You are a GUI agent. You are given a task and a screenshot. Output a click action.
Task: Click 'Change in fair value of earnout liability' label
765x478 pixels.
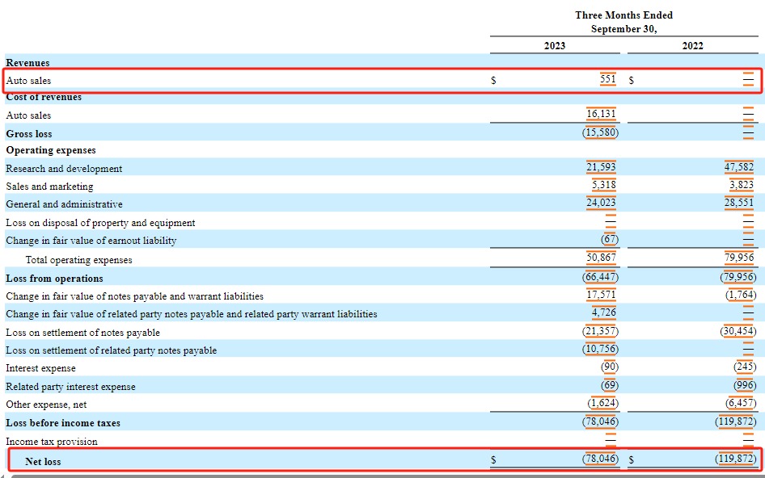tap(91, 241)
